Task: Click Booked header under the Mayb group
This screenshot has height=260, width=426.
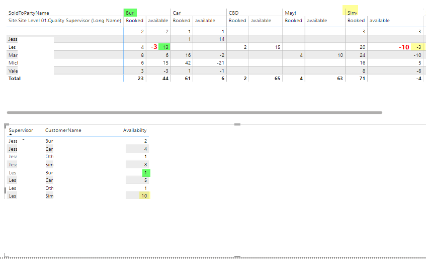Action: (293, 21)
